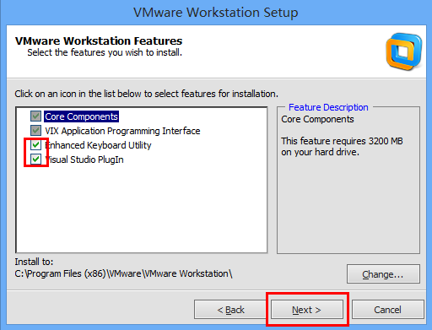Screen dimensions: 432x330
Task: Toggle VIX Application Programming Interface checkbox
Action: (35, 131)
